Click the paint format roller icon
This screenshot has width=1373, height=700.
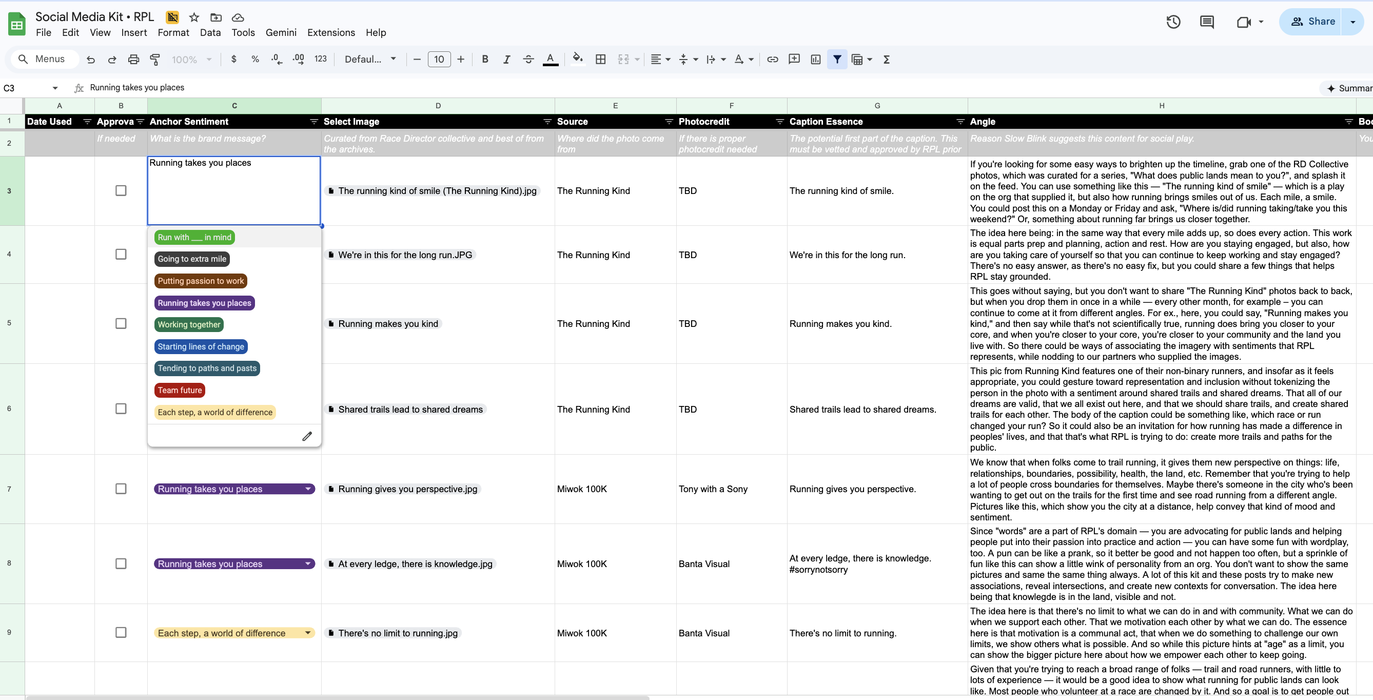click(155, 60)
